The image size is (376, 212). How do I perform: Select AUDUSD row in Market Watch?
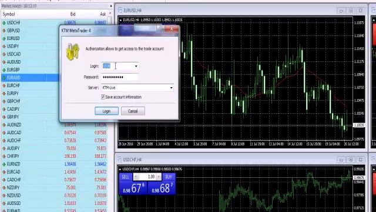[54, 62]
